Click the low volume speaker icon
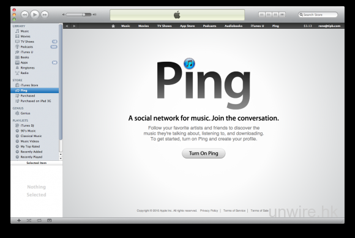The height and width of the screenshot is (238, 355). click(x=64, y=15)
